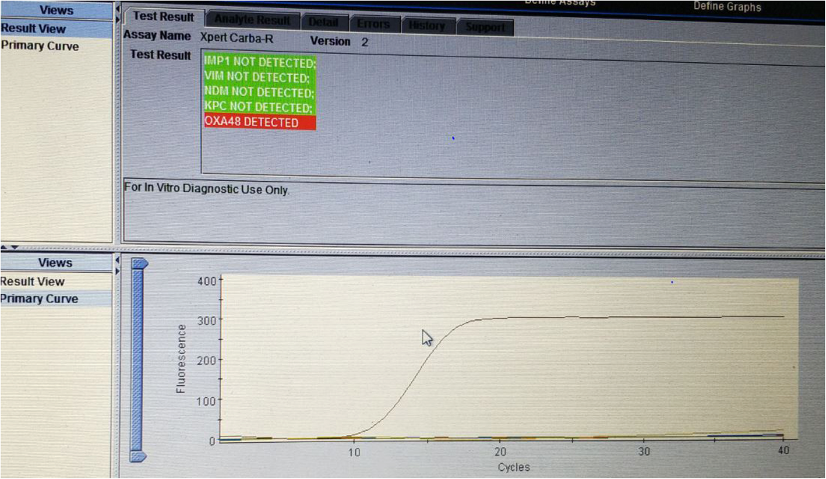The image size is (826, 479).
Task: Click bottom handle of blue vertical slider
Action: pos(137,456)
